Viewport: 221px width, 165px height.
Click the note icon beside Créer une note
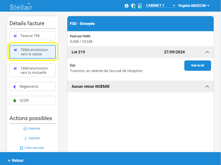tap(22, 148)
